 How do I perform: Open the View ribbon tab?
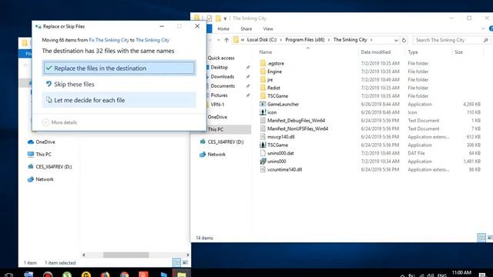click(268, 28)
